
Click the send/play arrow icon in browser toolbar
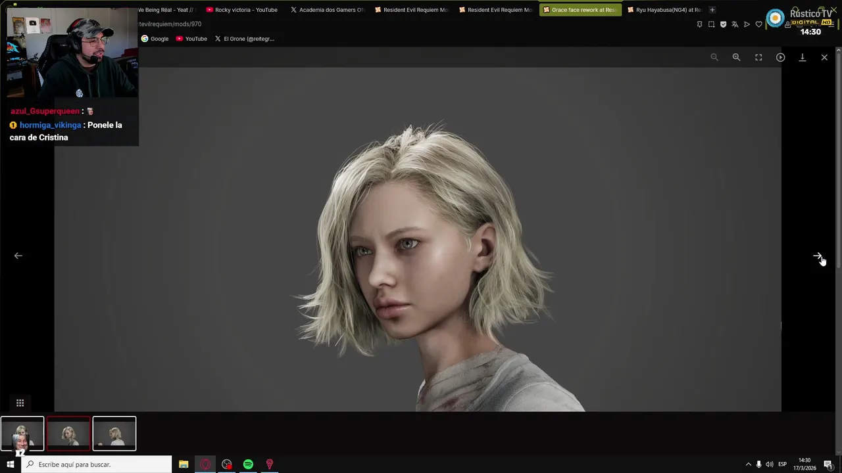coord(747,24)
